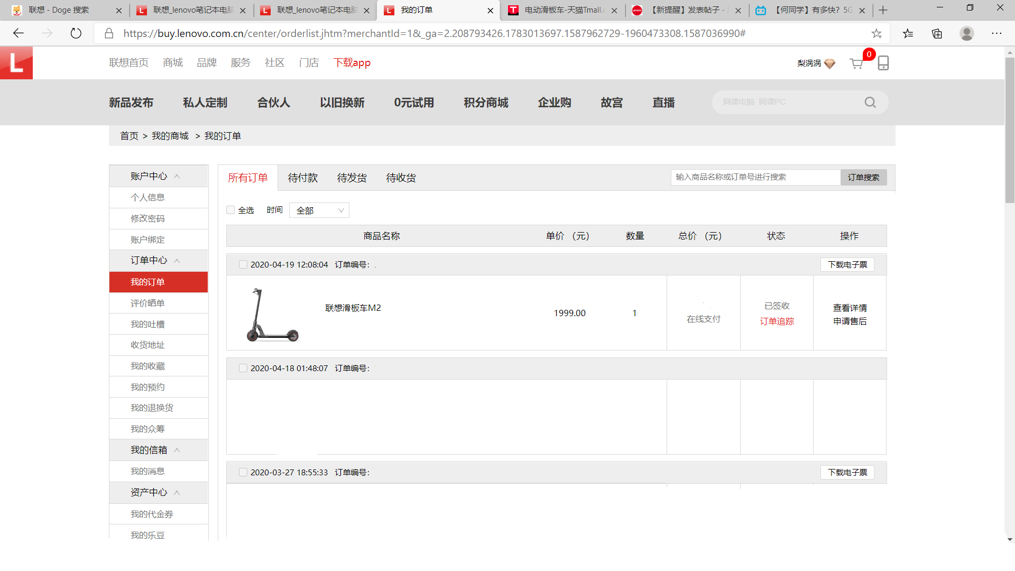The height and width of the screenshot is (571, 1015).
Task: Click the 订单追踪 link
Action: pyautogui.click(x=777, y=321)
